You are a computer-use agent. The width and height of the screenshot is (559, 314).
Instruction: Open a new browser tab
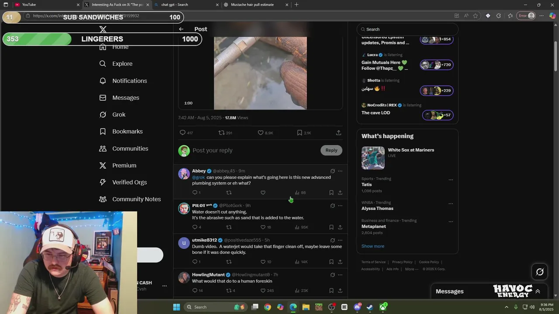tap(297, 5)
